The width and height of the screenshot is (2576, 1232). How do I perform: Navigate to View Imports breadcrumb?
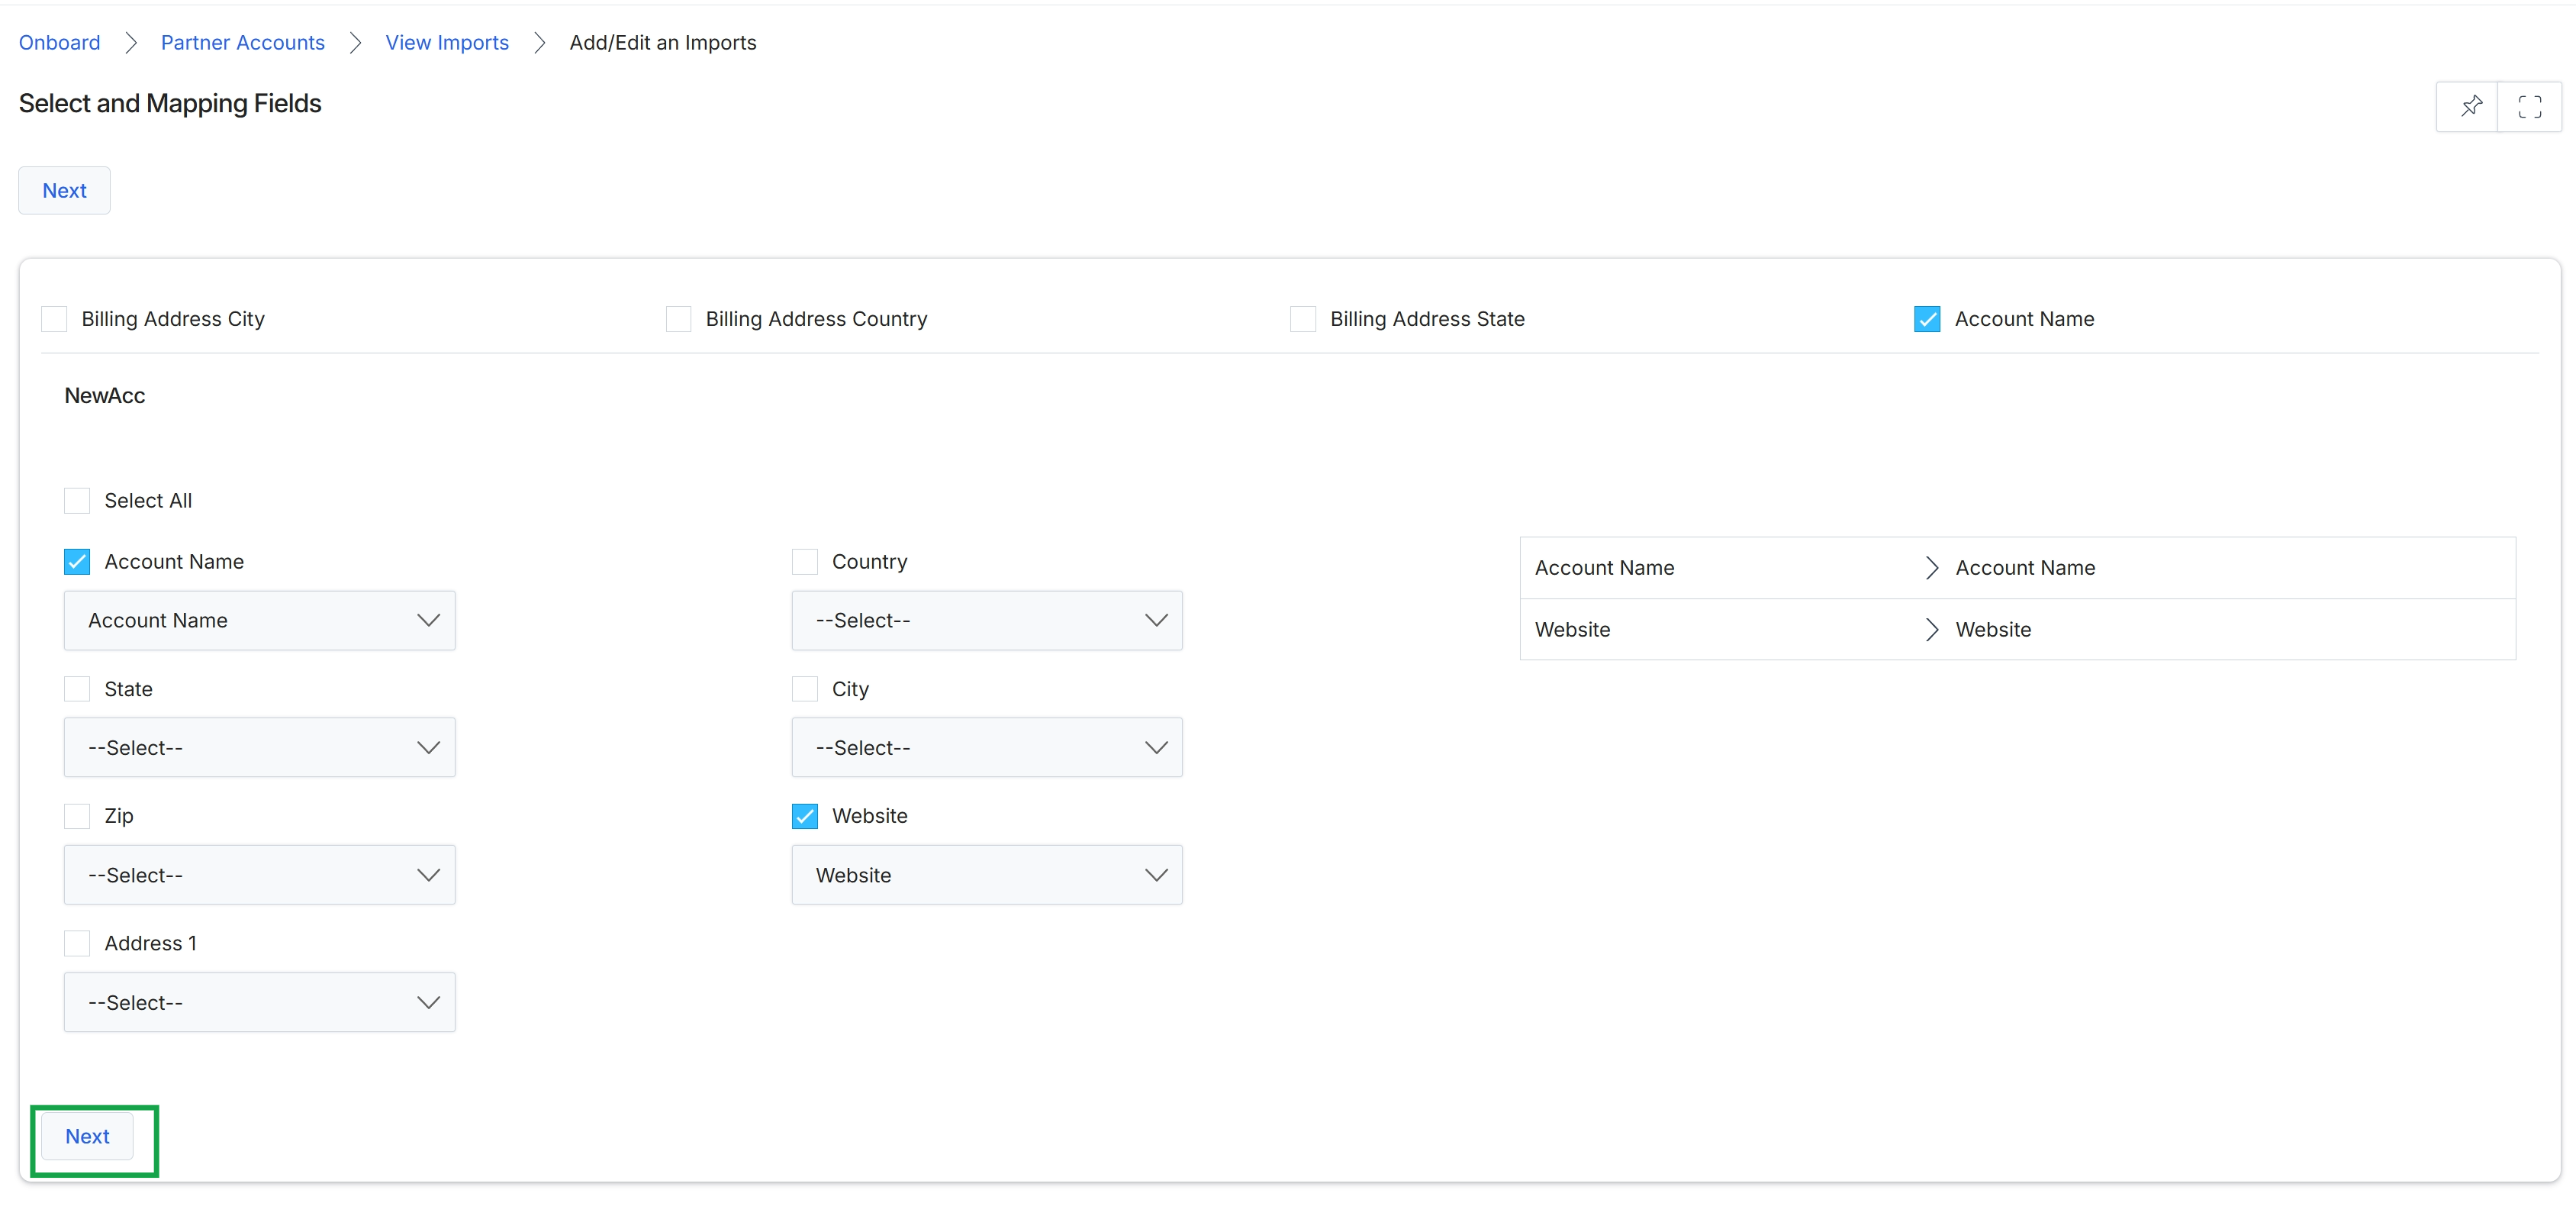446,43
